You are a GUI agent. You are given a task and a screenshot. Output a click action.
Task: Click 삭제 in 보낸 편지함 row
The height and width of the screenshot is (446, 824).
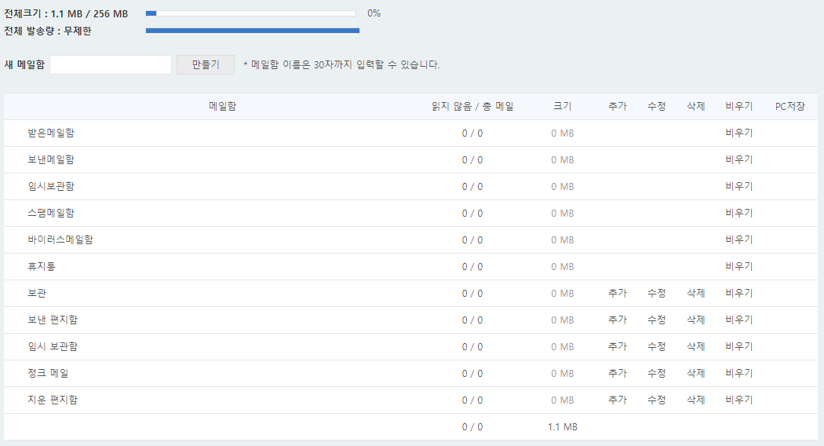(696, 320)
